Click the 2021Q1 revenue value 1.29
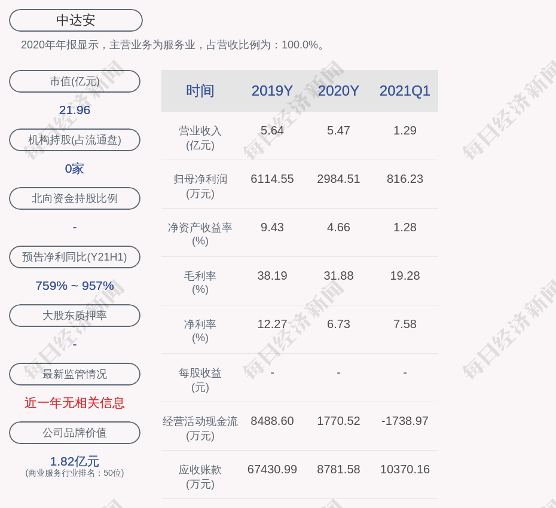556x508 pixels. 405,130
